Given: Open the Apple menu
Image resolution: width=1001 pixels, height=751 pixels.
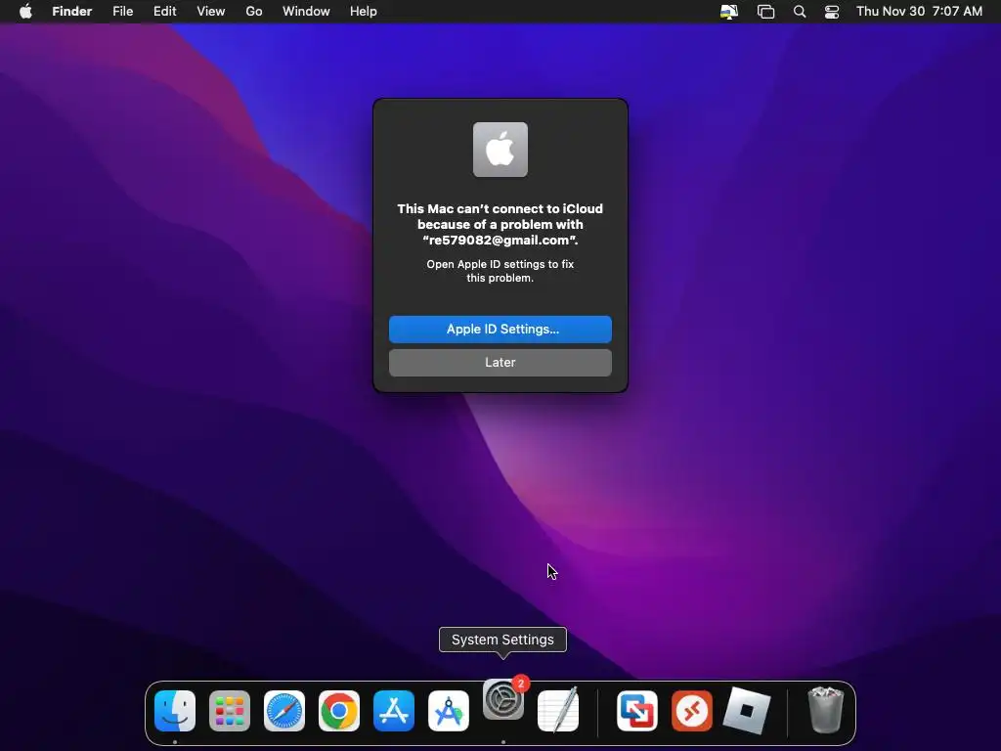Looking at the screenshot, I should (x=25, y=12).
